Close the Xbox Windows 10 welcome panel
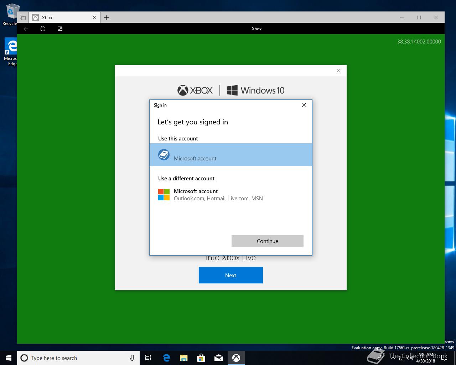Viewport: 456px width, 365px height. coord(338,71)
